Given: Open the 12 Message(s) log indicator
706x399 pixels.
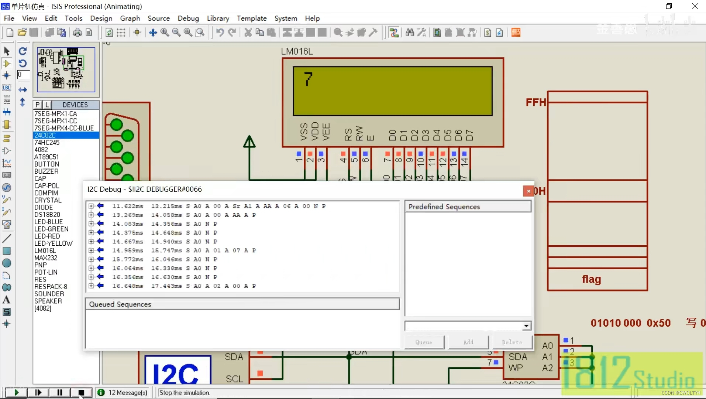Looking at the screenshot, I should (x=123, y=392).
